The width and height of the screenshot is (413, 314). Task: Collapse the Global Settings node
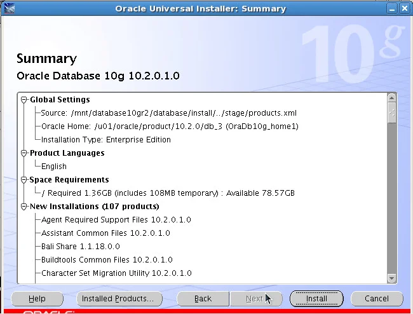point(24,100)
